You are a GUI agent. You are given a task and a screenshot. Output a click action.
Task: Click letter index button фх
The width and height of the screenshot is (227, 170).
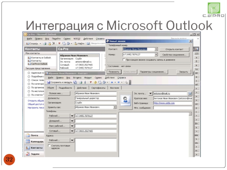pos(196,123)
